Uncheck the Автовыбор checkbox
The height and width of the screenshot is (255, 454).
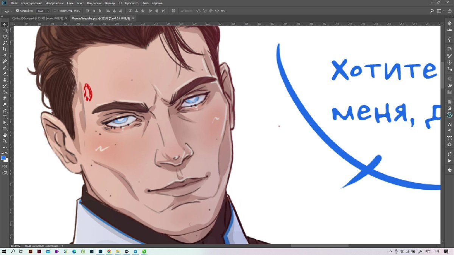tap(17, 11)
